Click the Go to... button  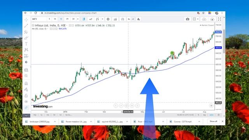pyautogui.click(x=68, y=115)
